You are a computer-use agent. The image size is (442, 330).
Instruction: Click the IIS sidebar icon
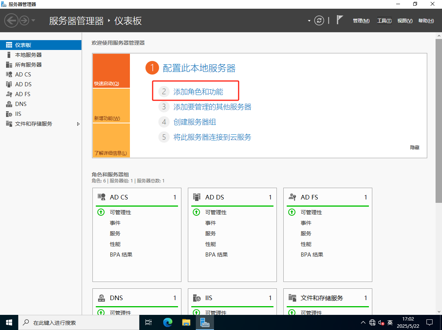click(9, 114)
